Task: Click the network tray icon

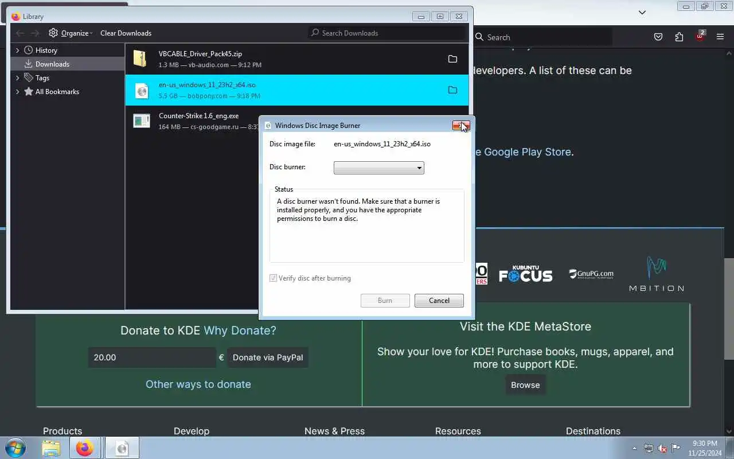Action: coord(649,448)
